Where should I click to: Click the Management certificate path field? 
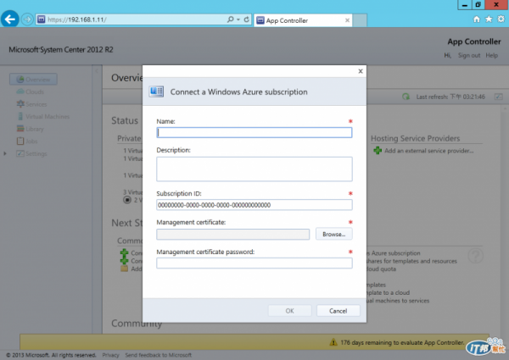click(x=232, y=235)
